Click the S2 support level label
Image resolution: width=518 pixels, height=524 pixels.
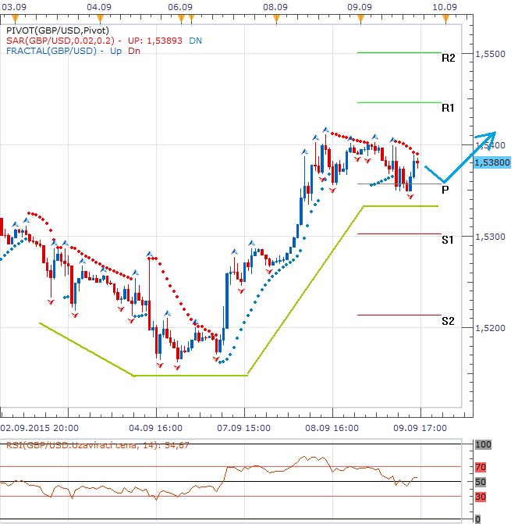pos(447,321)
